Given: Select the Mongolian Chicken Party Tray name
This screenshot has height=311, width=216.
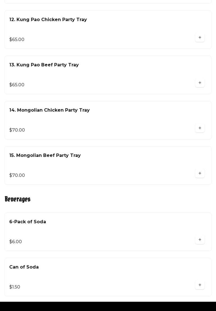Looking at the screenshot, I should [49, 110].
